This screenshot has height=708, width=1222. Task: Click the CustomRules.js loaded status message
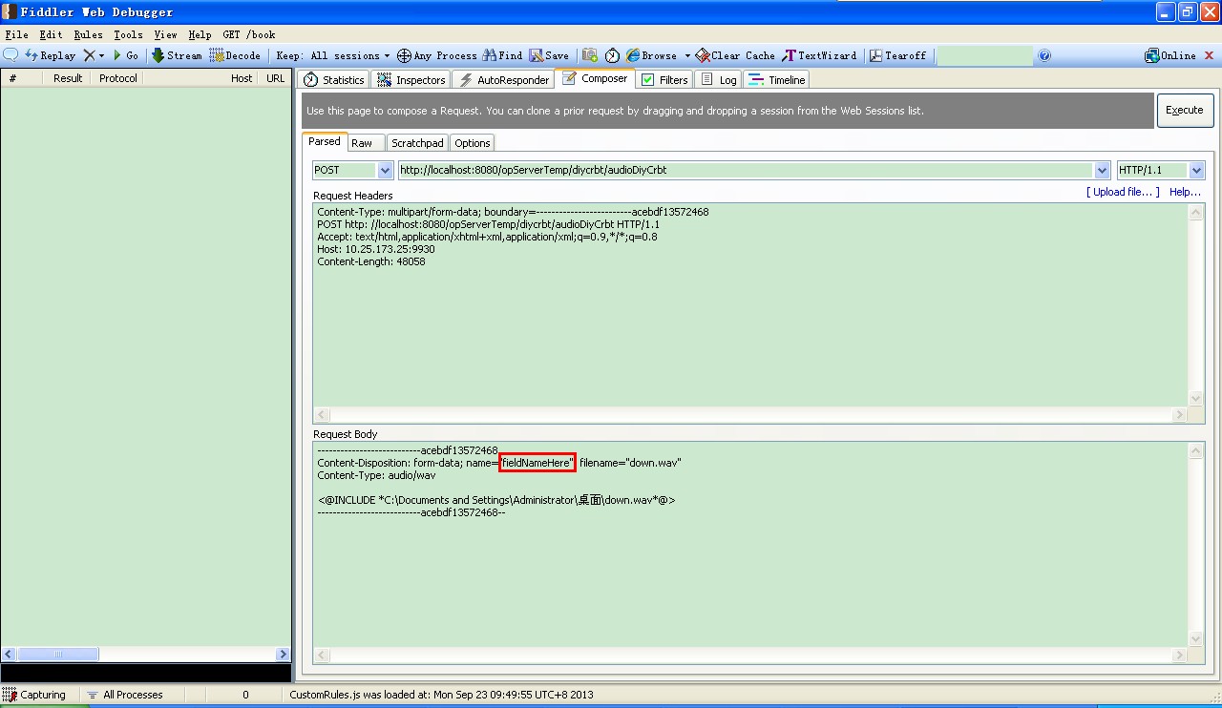[441, 695]
